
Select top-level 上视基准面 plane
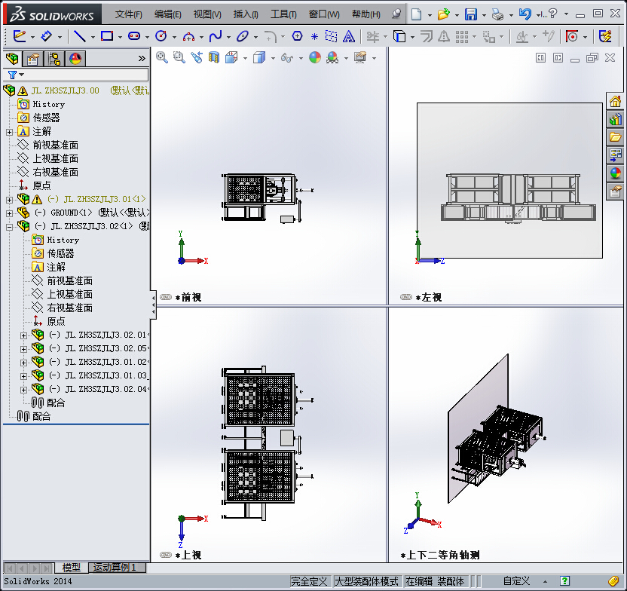click(55, 159)
